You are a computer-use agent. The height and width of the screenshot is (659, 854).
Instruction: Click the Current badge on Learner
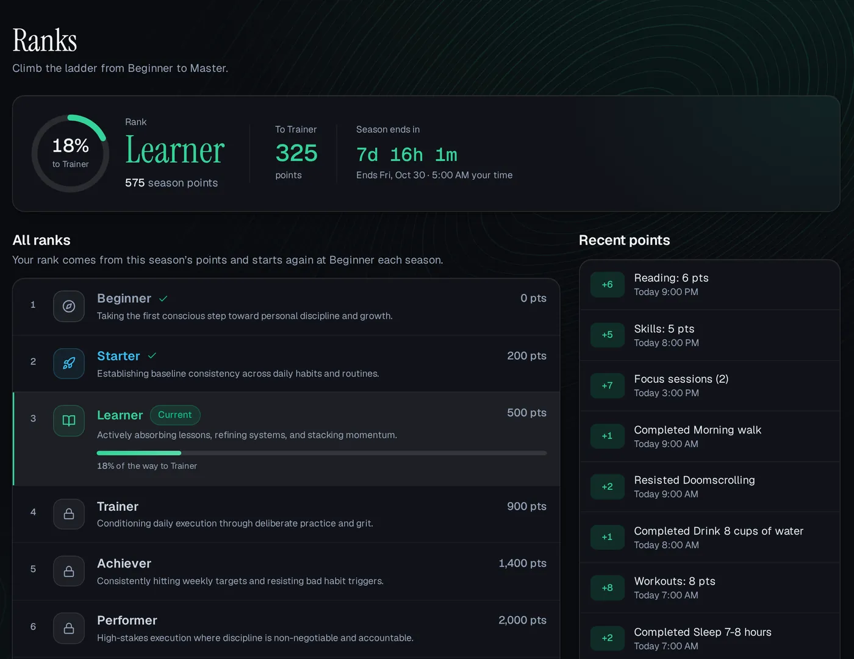pos(175,415)
